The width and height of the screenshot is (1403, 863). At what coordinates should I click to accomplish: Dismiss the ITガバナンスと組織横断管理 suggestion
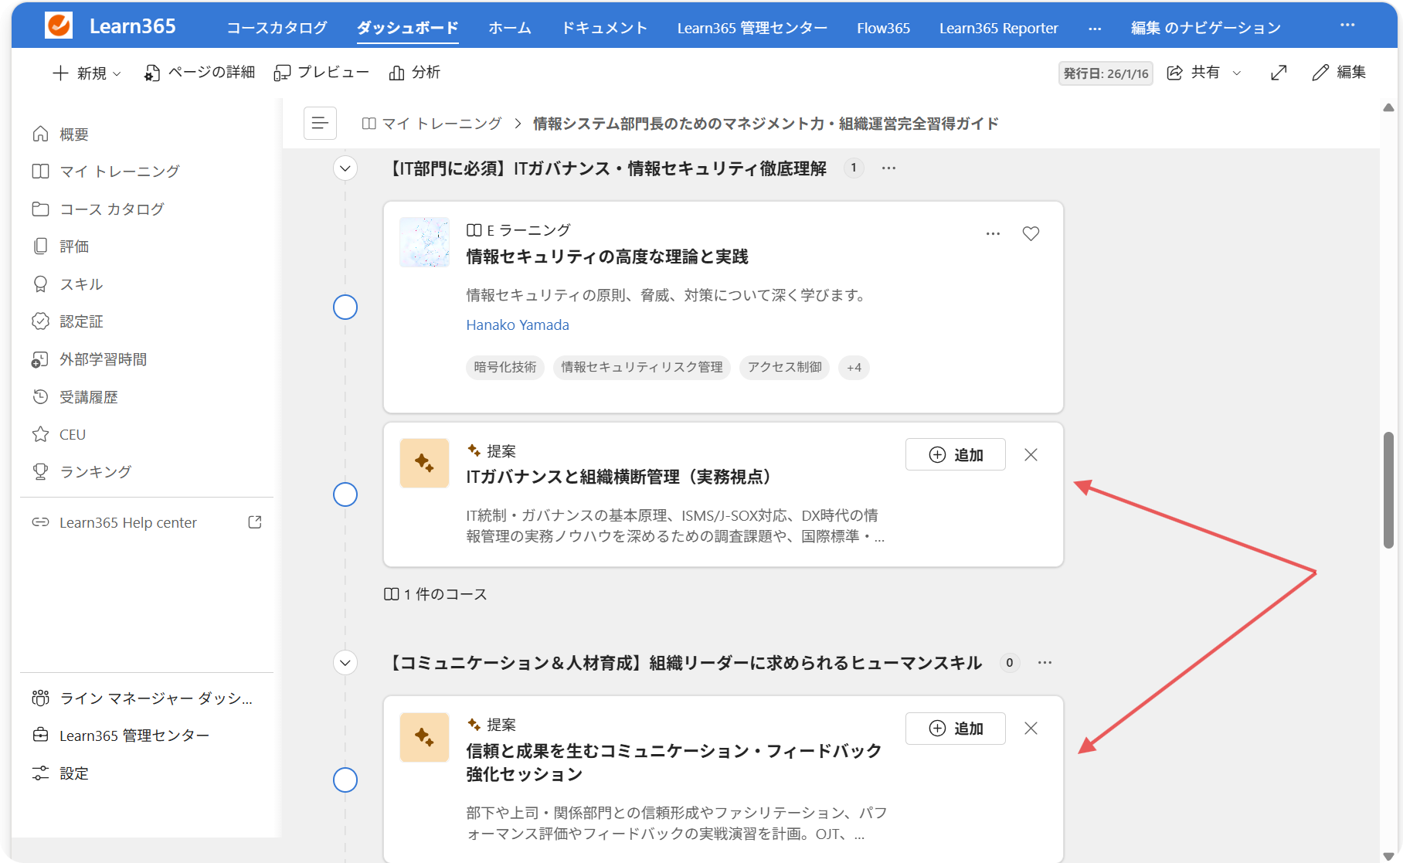pyautogui.click(x=1031, y=455)
